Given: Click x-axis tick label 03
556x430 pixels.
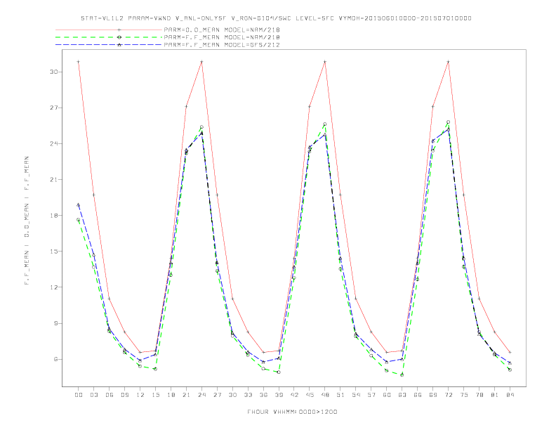Looking at the screenshot, I should pos(93,395).
